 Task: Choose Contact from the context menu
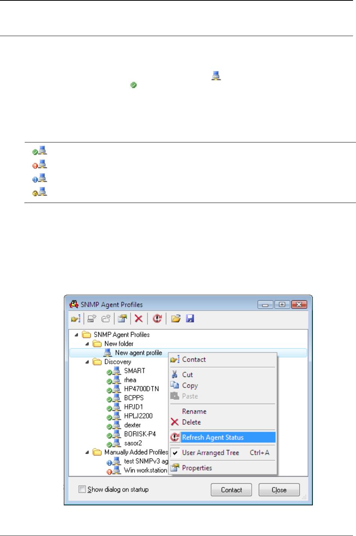(x=222, y=359)
